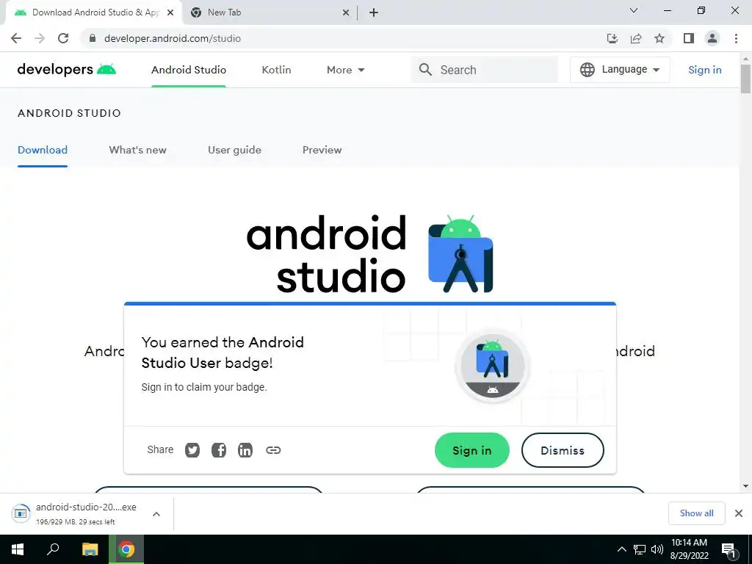Select the Android Studio nav tab
The image size is (752, 564).
(189, 70)
